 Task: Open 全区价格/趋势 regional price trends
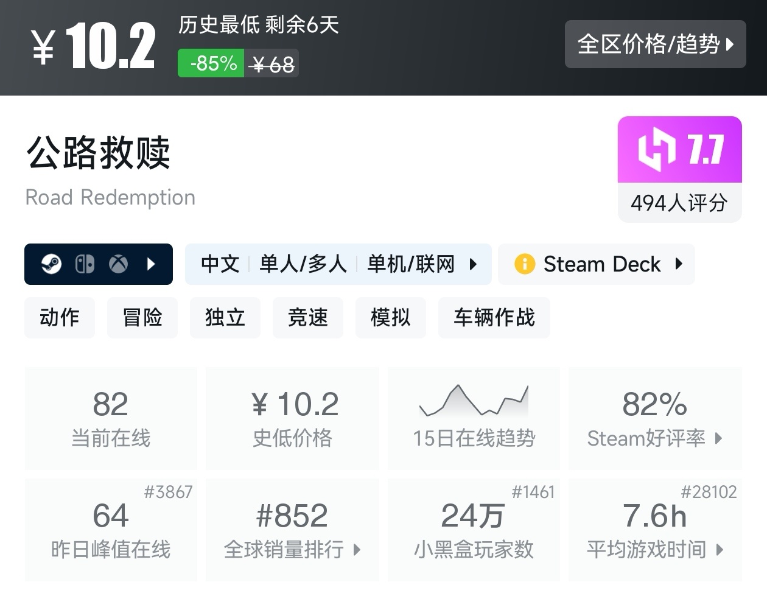pos(655,44)
